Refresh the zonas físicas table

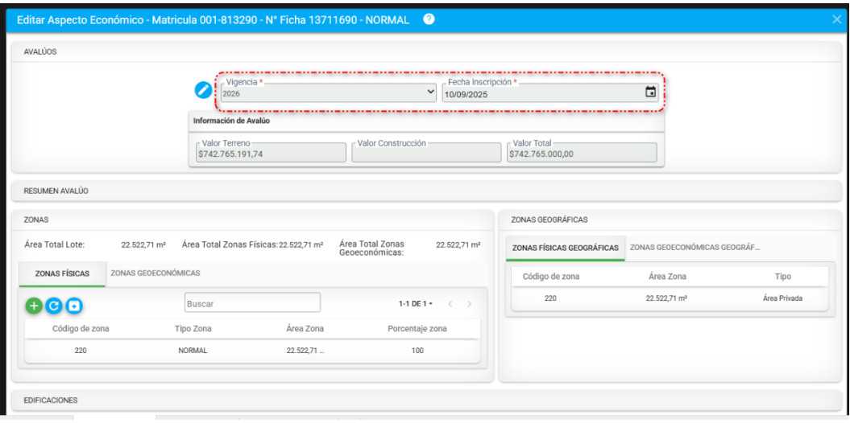pos(53,306)
